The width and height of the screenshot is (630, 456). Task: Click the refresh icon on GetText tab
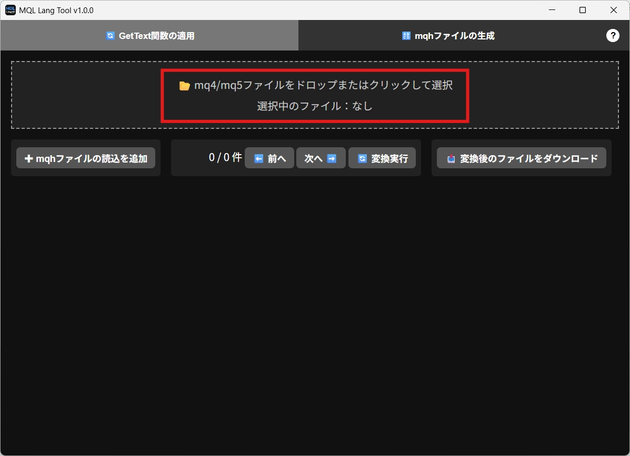[x=110, y=36]
